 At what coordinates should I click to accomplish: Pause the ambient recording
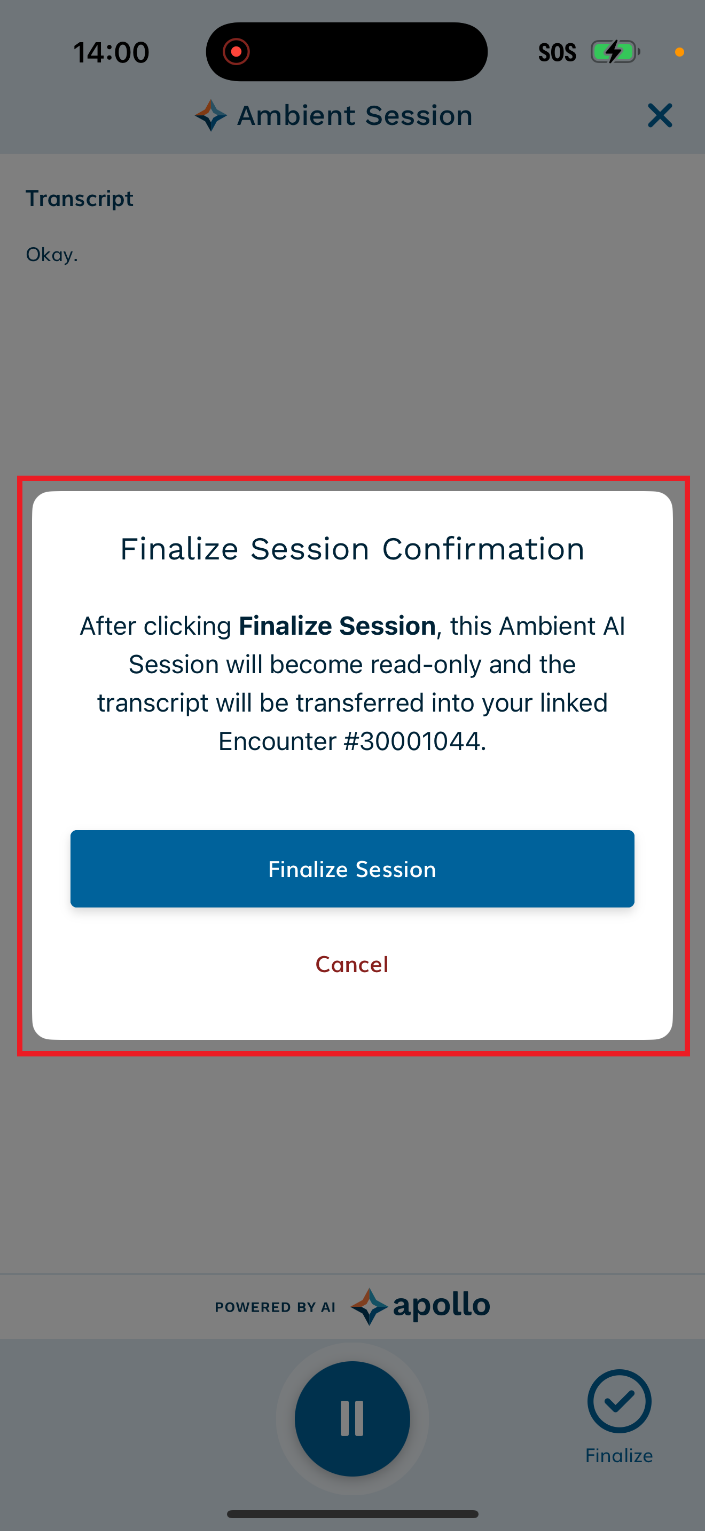tap(352, 1418)
